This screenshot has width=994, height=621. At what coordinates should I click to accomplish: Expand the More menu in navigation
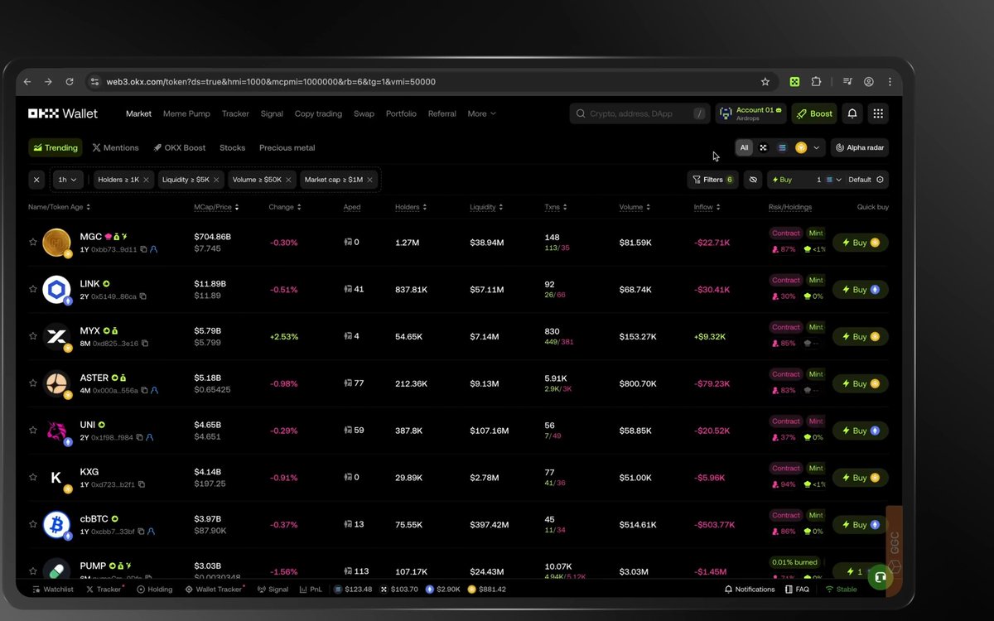click(481, 113)
